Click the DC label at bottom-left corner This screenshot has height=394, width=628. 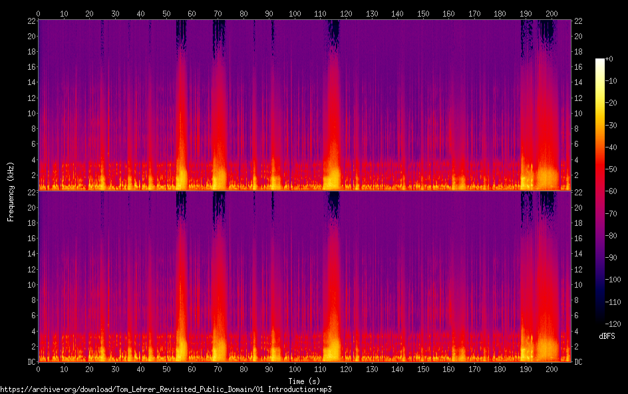(31, 361)
